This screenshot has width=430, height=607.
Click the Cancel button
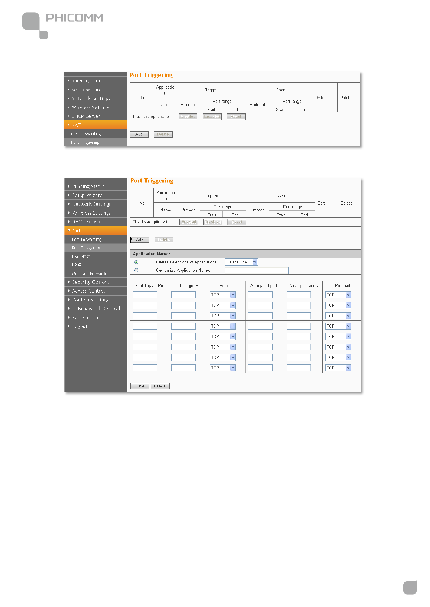click(x=160, y=386)
